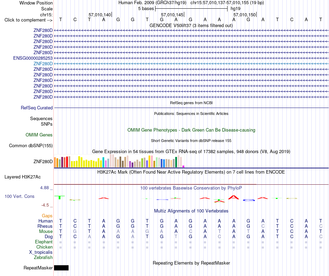Click the '5 bases' scale bar label

point(146,9)
